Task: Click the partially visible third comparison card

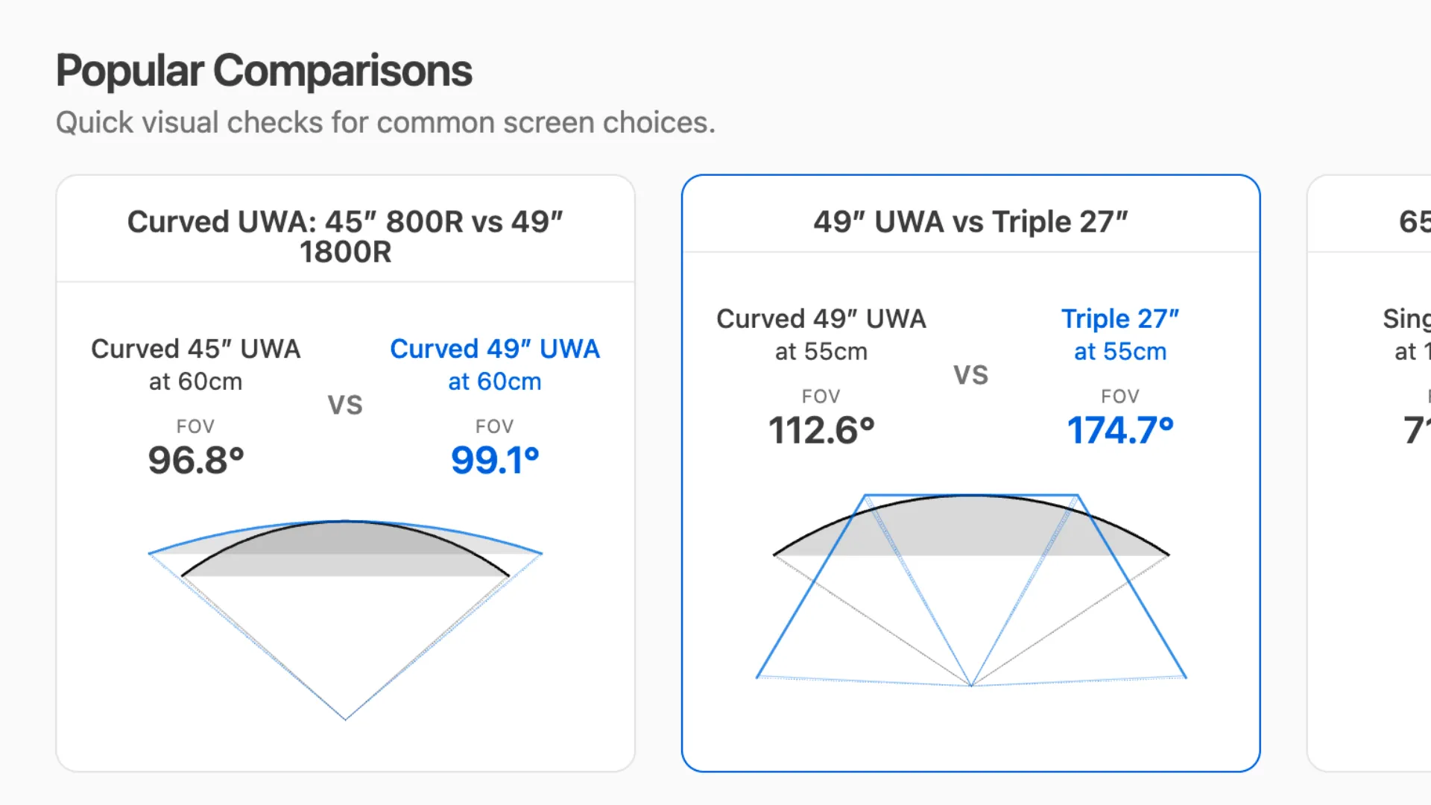Action: 1370,473
